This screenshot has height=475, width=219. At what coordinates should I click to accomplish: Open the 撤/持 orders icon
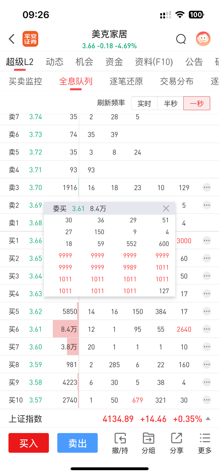(x=120, y=443)
